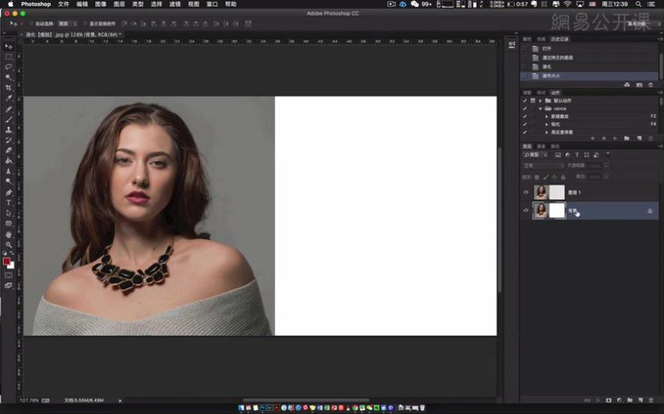Toggle the 自动选择 checkbox
Image resolution: width=664 pixels, height=414 pixels.
(x=31, y=23)
